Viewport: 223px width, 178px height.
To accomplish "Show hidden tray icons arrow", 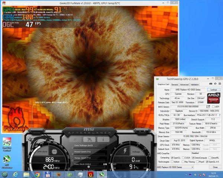I will pos(186,175).
